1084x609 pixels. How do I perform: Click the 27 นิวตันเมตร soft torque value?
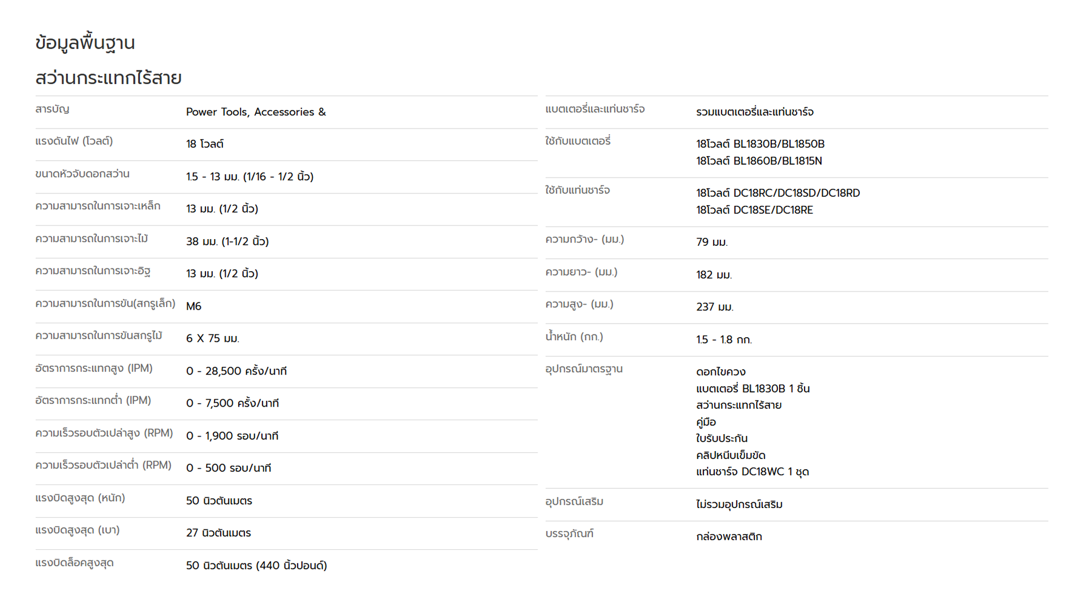pyautogui.click(x=218, y=533)
